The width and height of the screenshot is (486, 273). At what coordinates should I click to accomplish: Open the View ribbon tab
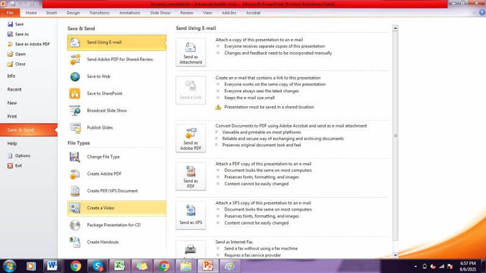click(x=207, y=13)
